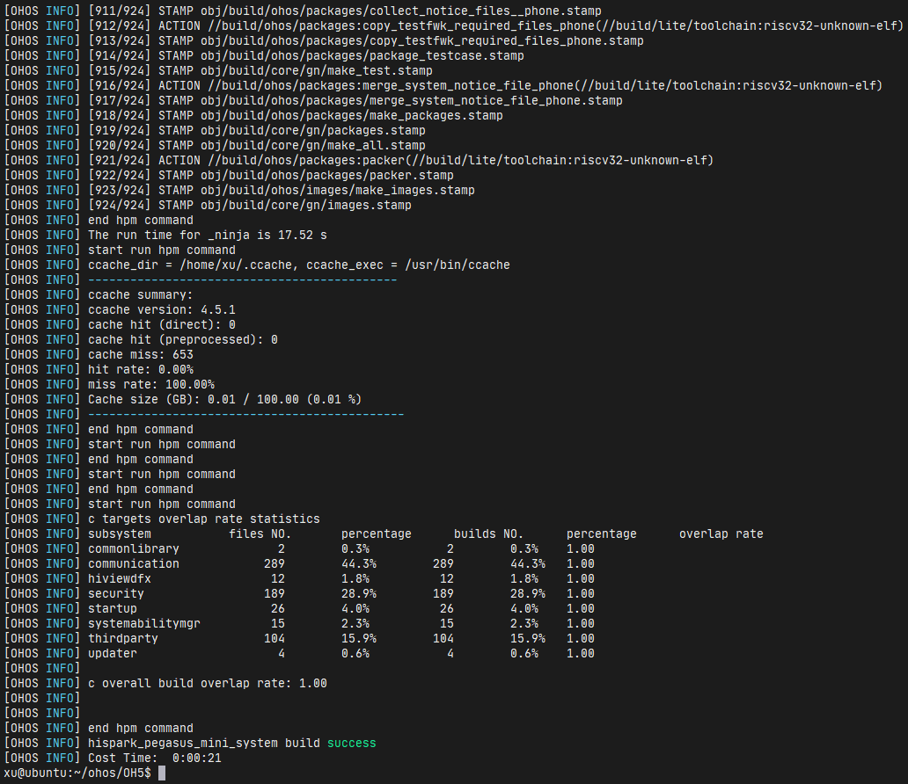Click the thirdparty files count 104

[x=274, y=638]
